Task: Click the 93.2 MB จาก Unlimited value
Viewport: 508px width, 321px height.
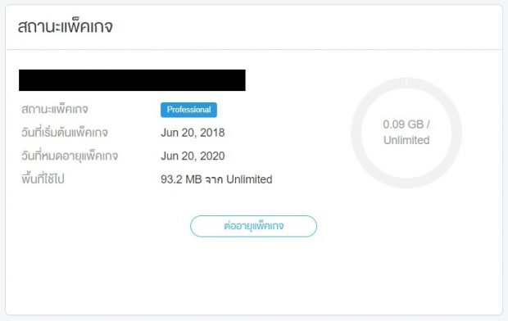Action: (216, 179)
